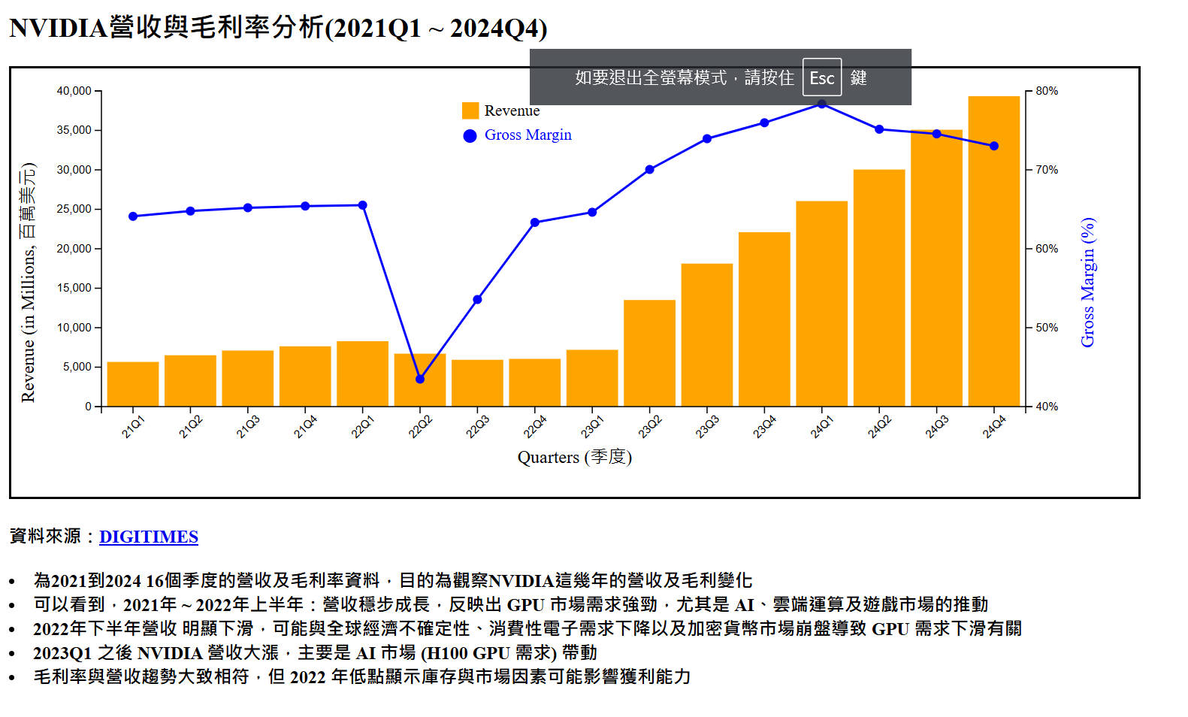This screenshot has width=1188, height=717.
Task: Click the Gross Margin (%) axis title
Action: (x=1087, y=283)
